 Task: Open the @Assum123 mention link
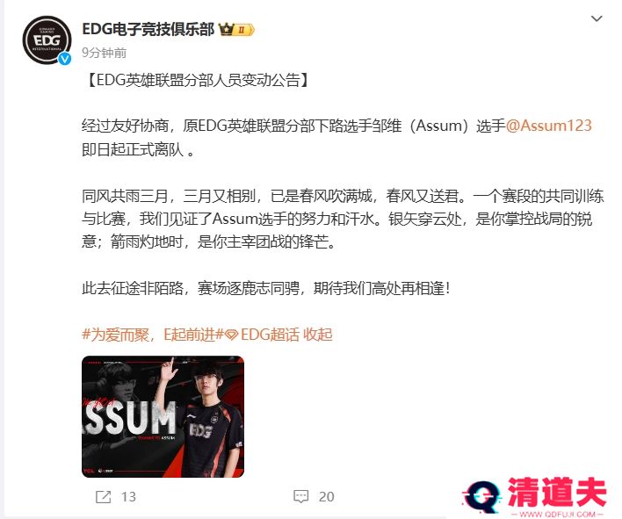[x=548, y=126]
